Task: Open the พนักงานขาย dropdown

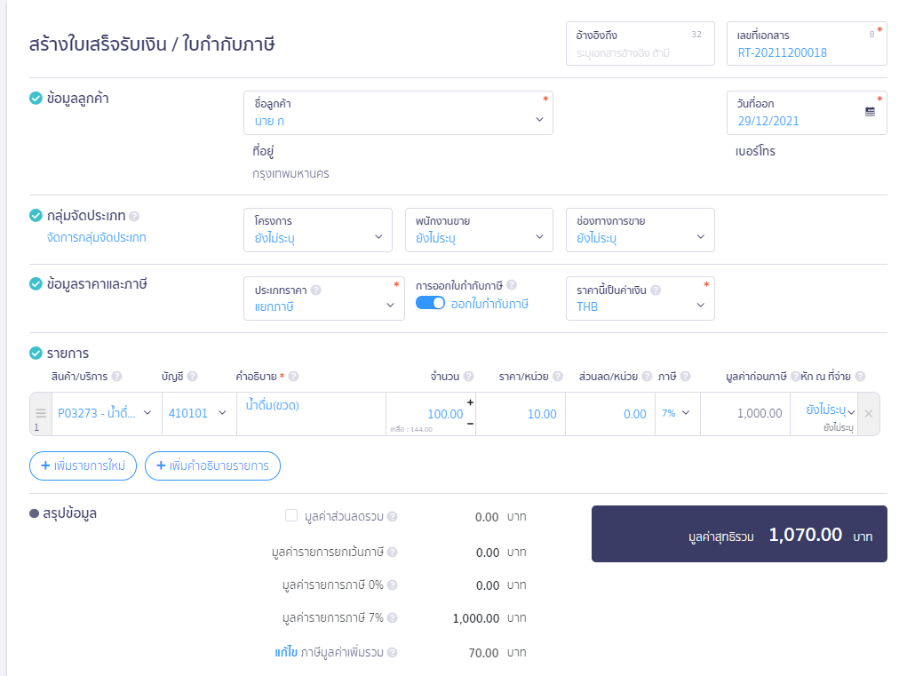Action: point(479,230)
